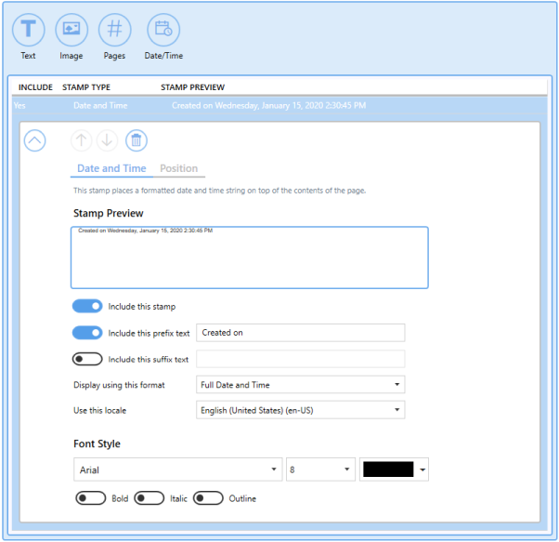Click the INCLUDE column header
This screenshot has width=559, height=542.
pos(35,87)
